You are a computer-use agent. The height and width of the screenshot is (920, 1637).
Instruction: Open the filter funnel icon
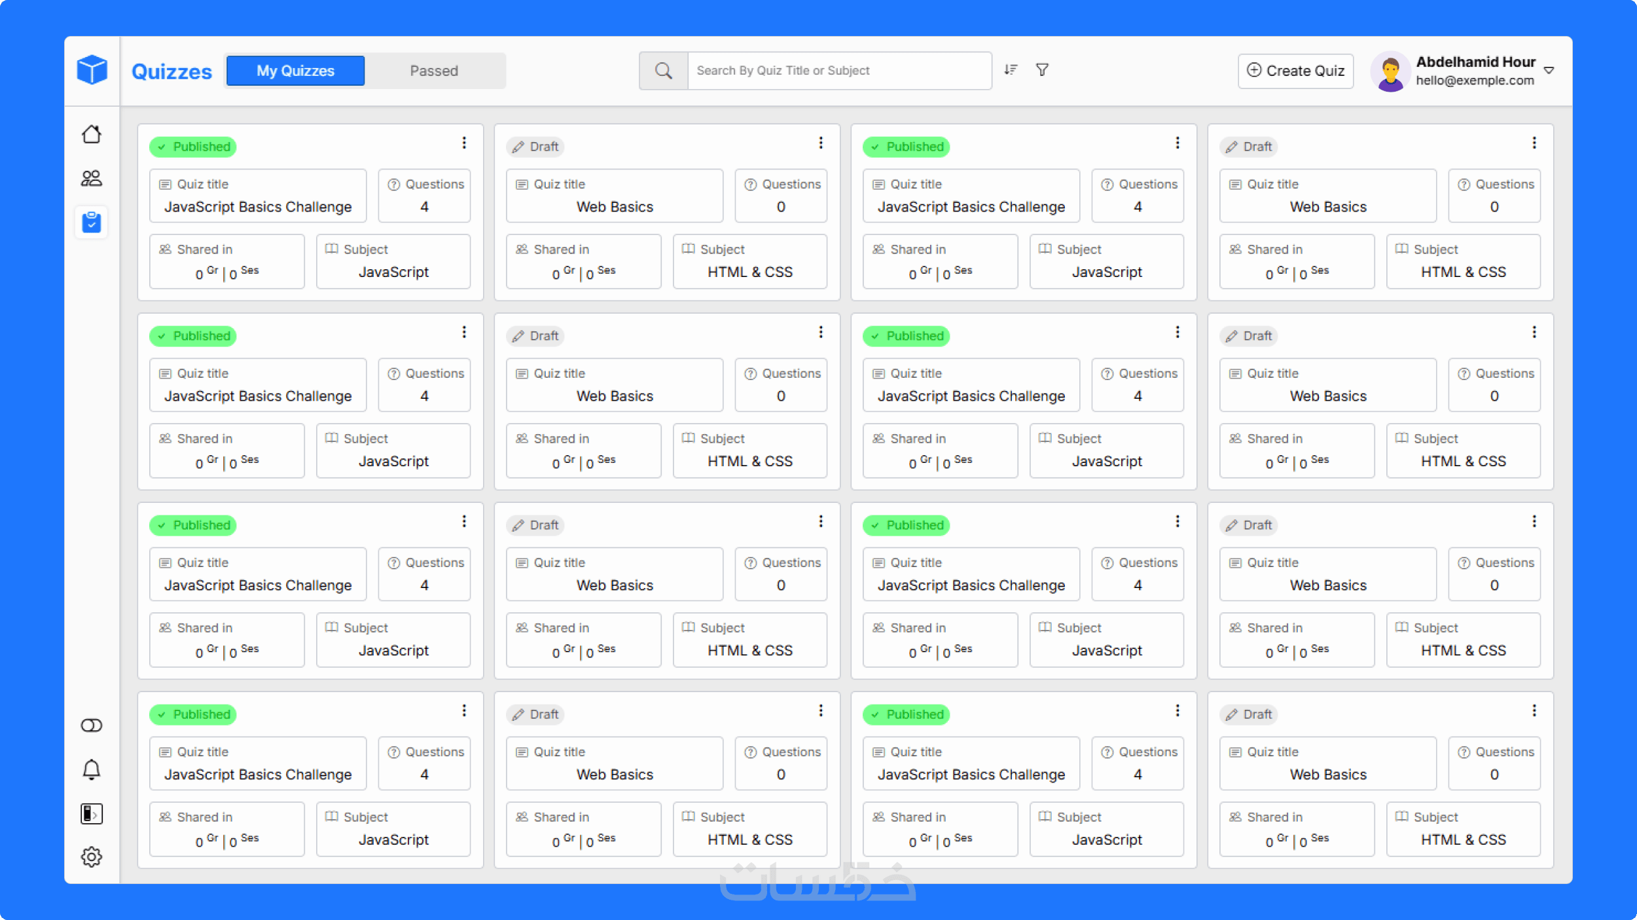[1042, 70]
